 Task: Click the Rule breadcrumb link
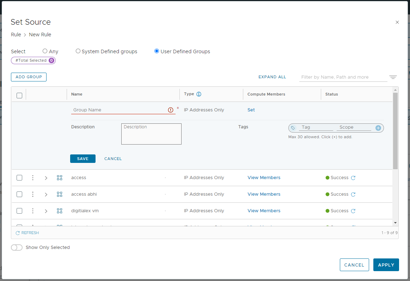click(16, 35)
